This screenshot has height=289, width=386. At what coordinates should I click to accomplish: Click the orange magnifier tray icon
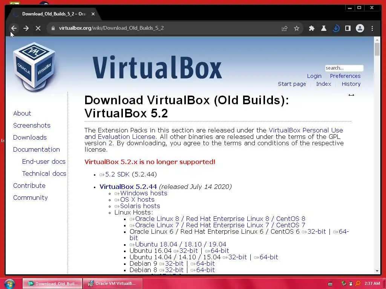358,283
